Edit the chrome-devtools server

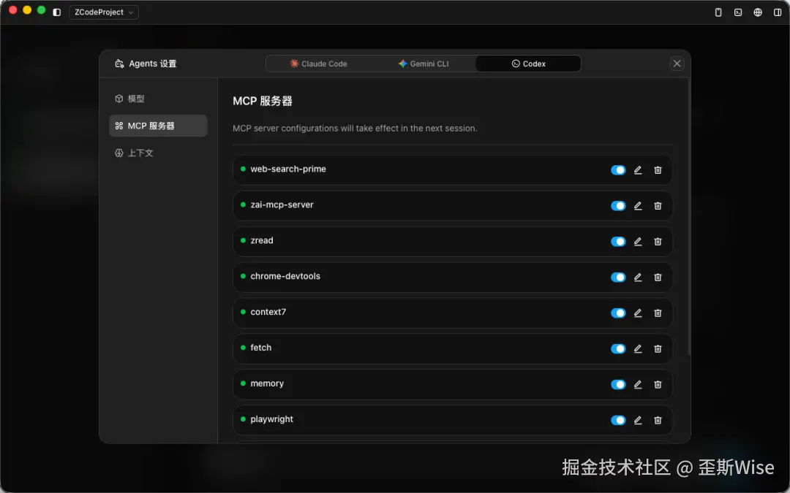pyautogui.click(x=638, y=278)
